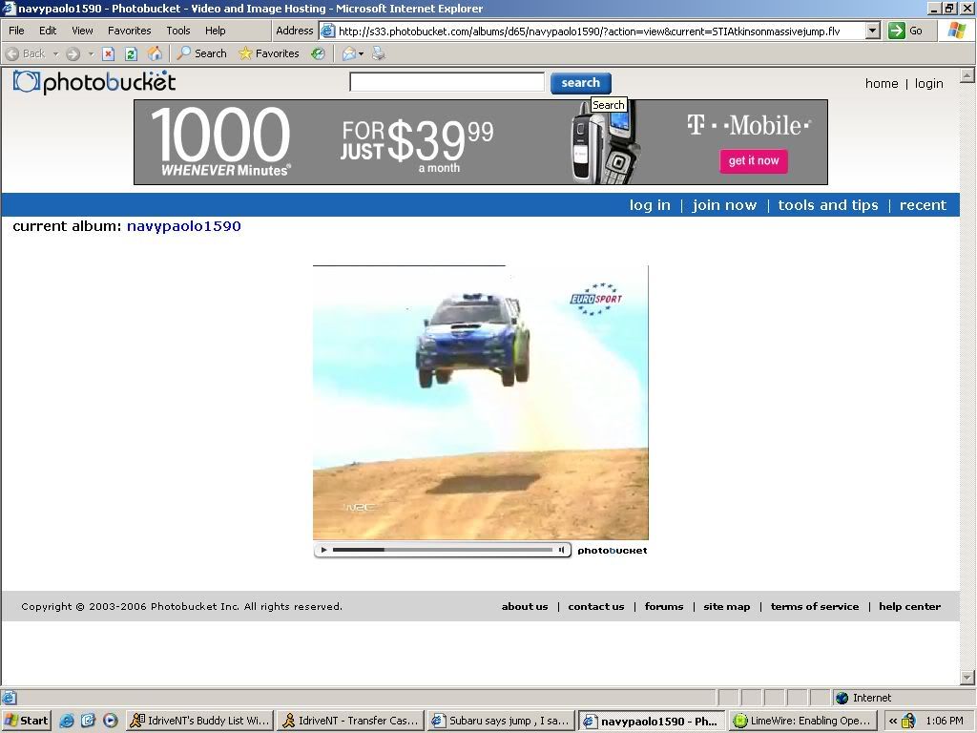Click the Forward arrow button

click(73, 53)
